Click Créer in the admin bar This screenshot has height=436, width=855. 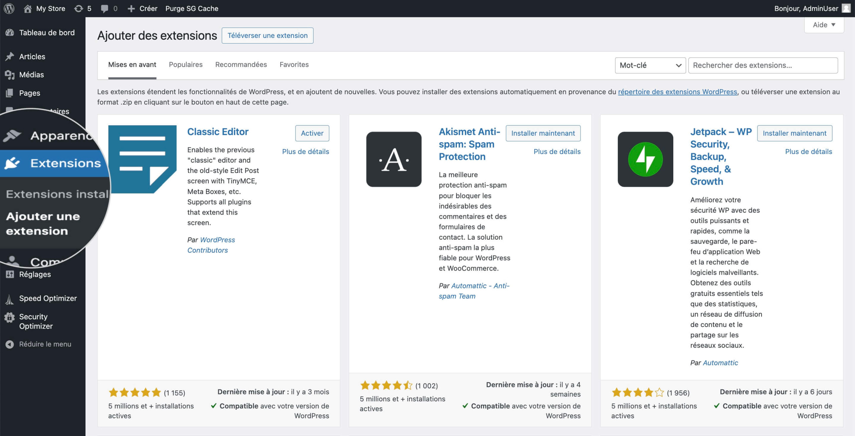(148, 9)
